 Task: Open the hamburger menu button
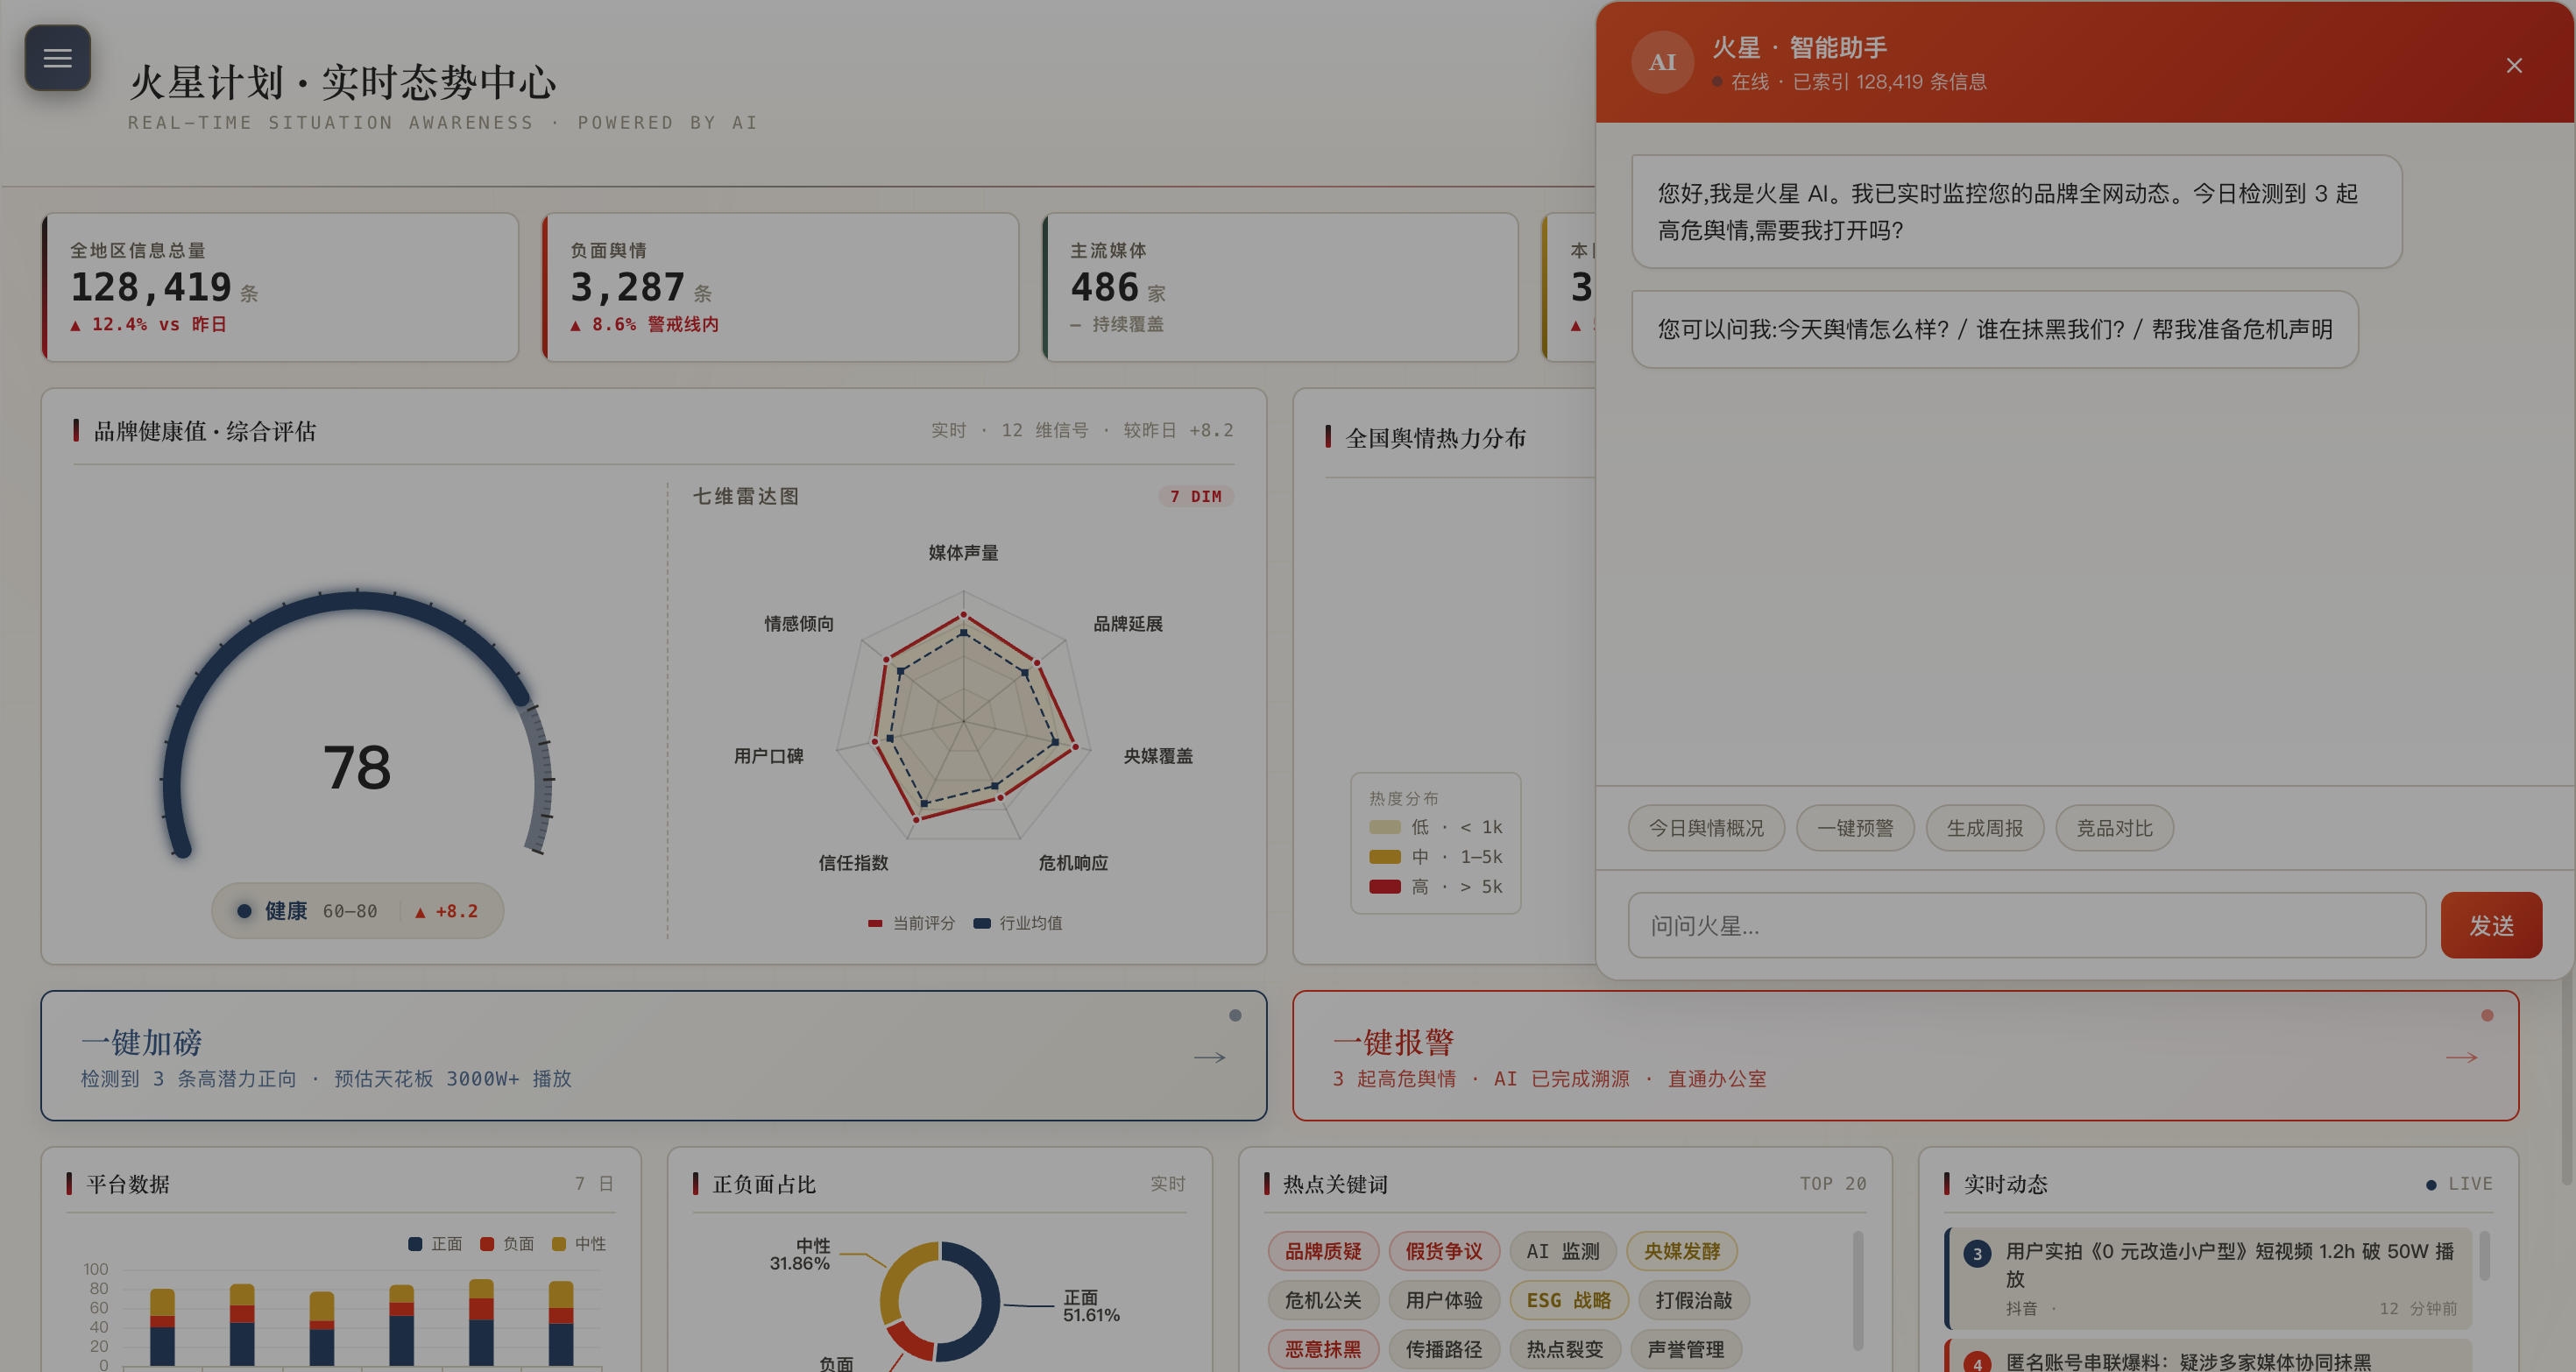click(x=57, y=58)
